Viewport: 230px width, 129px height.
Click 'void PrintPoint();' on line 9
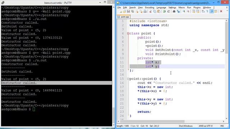click(163, 54)
